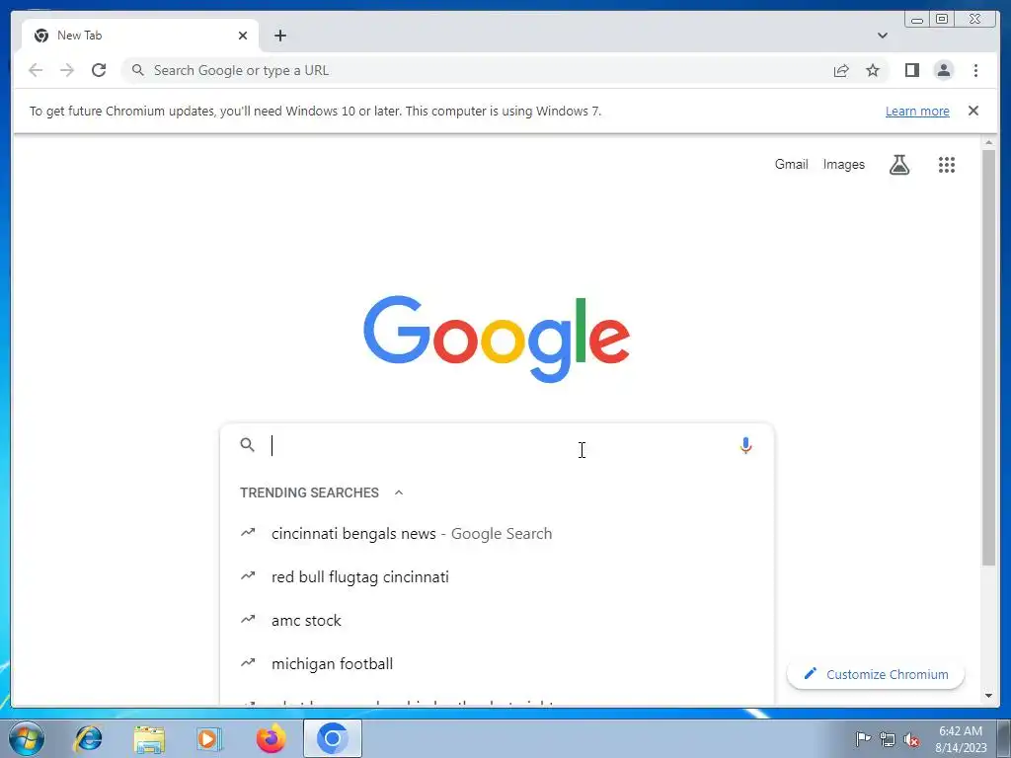Open Windows Media Player from taskbar
This screenshot has height=758, width=1011.
(209, 738)
